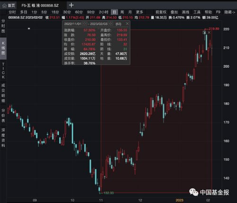
Task: Select the 30分 timeframe
Action: point(67,12)
